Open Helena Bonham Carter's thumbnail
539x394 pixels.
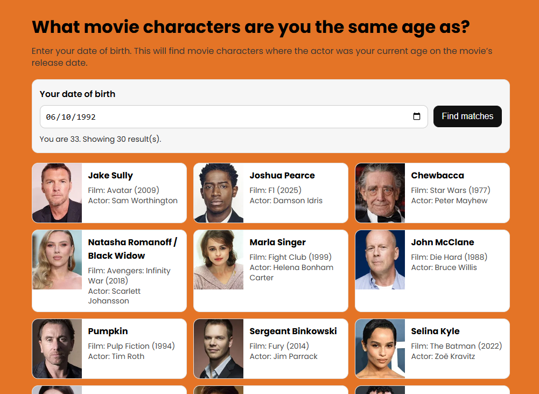coord(218,260)
